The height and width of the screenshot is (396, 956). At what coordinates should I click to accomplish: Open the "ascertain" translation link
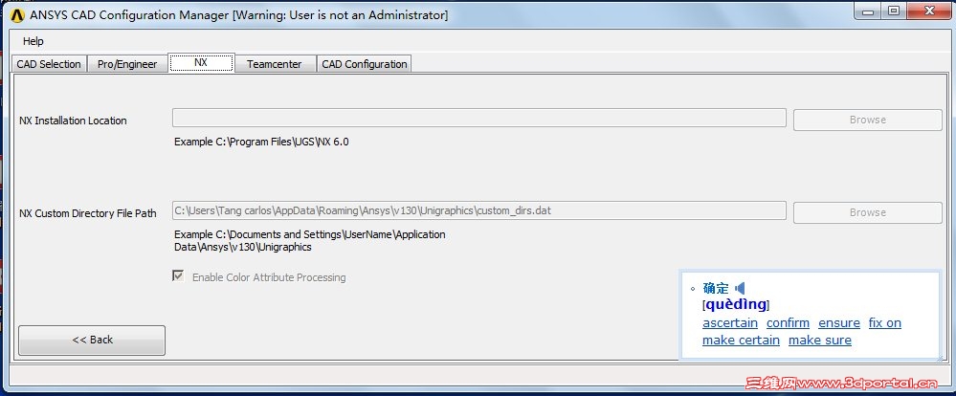coord(729,323)
